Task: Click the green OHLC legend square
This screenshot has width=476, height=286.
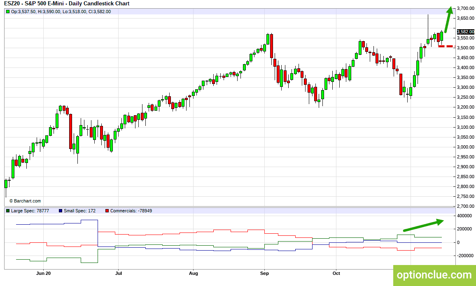Action: tap(8, 12)
